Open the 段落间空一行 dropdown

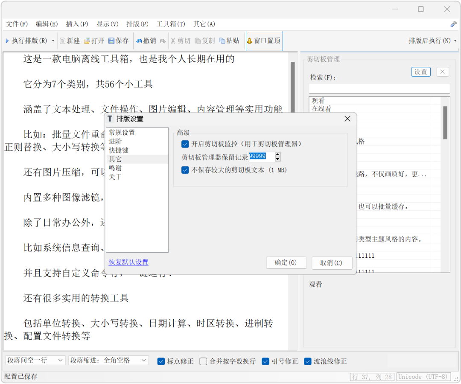click(35, 361)
